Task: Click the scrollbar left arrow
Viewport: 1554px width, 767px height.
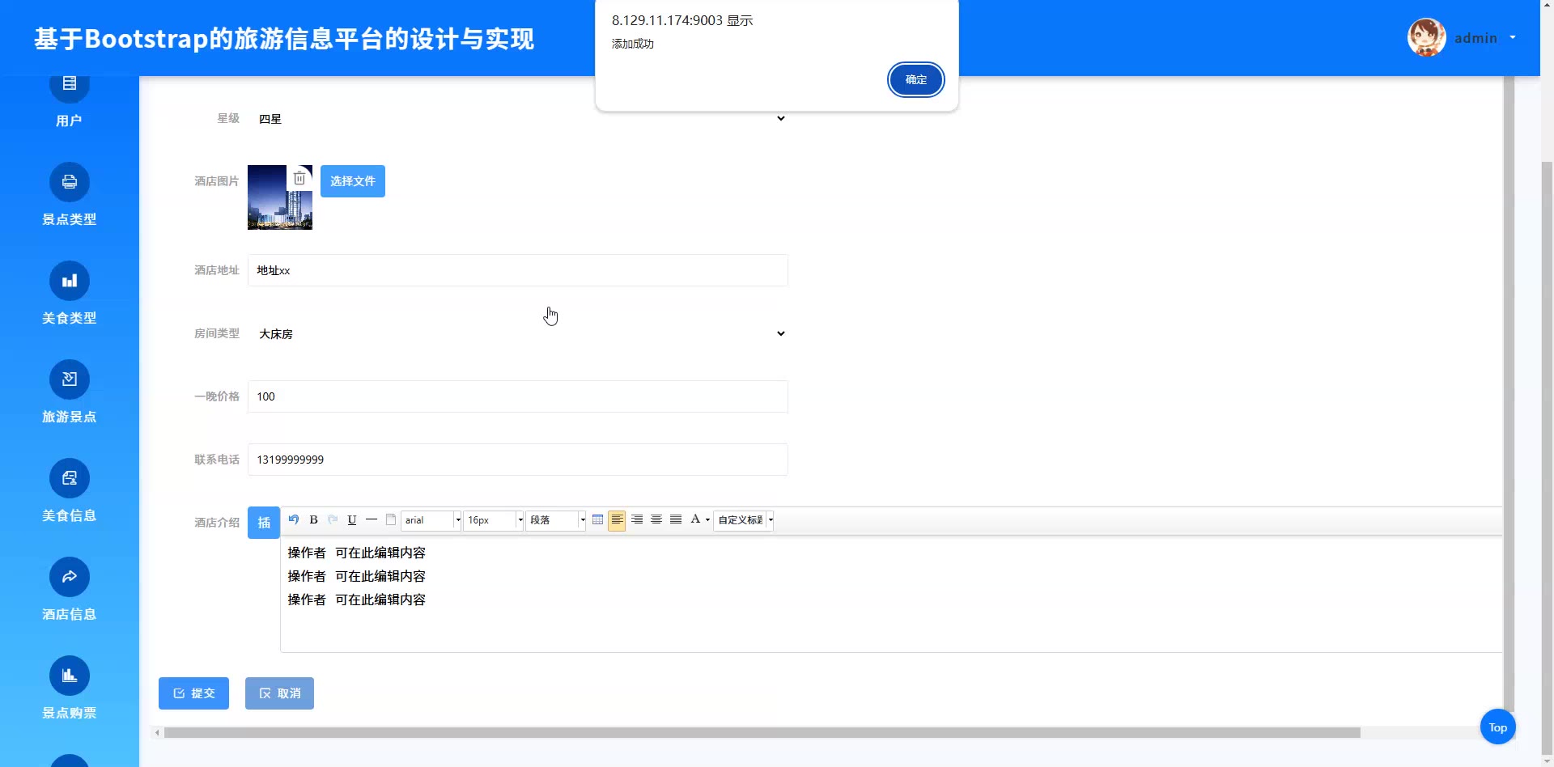Action: pos(157,733)
